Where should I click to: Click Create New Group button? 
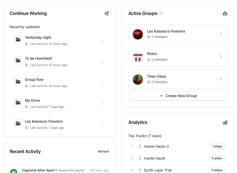[178, 96]
